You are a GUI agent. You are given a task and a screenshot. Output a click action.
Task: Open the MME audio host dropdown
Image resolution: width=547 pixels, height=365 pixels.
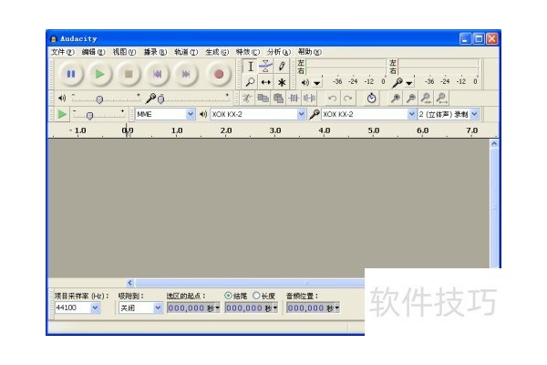[191, 114]
